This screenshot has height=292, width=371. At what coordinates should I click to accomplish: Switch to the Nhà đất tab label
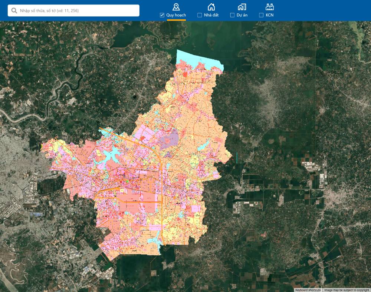point(211,15)
